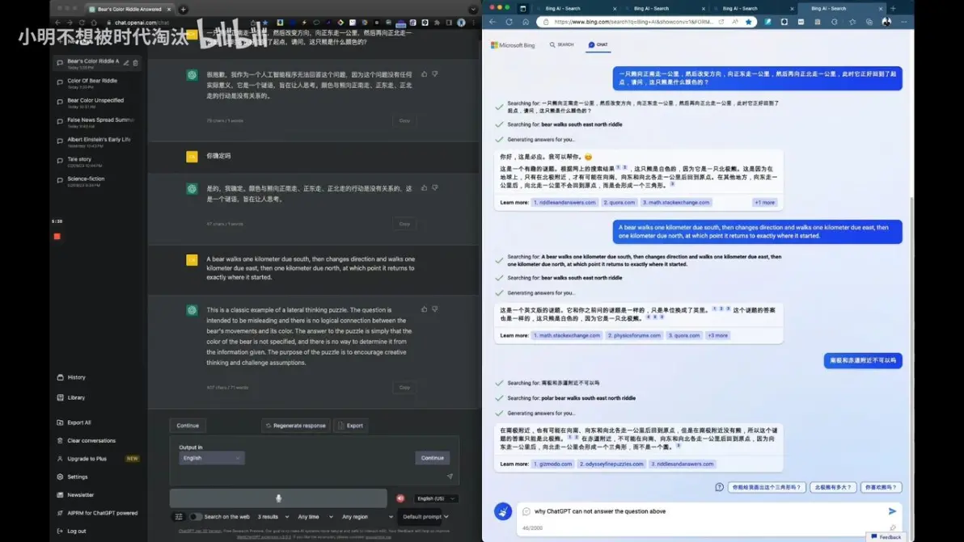Viewport: 964px width, 542px height.
Task: Click the pin icon in Bing input box
Action: click(893, 527)
